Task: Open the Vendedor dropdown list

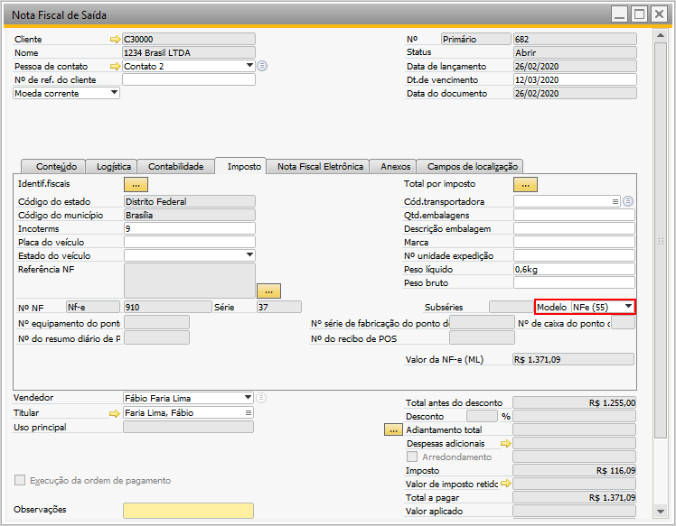Action: (x=248, y=397)
